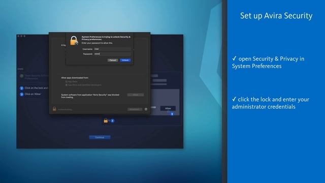Click the Allow button in Avira's illustration panel
The image size is (325, 183).
pyautogui.click(x=168, y=108)
